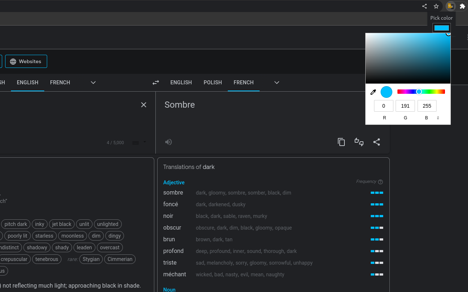Select the "jet black" synonym chip

pyautogui.click(x=61, y=224)
